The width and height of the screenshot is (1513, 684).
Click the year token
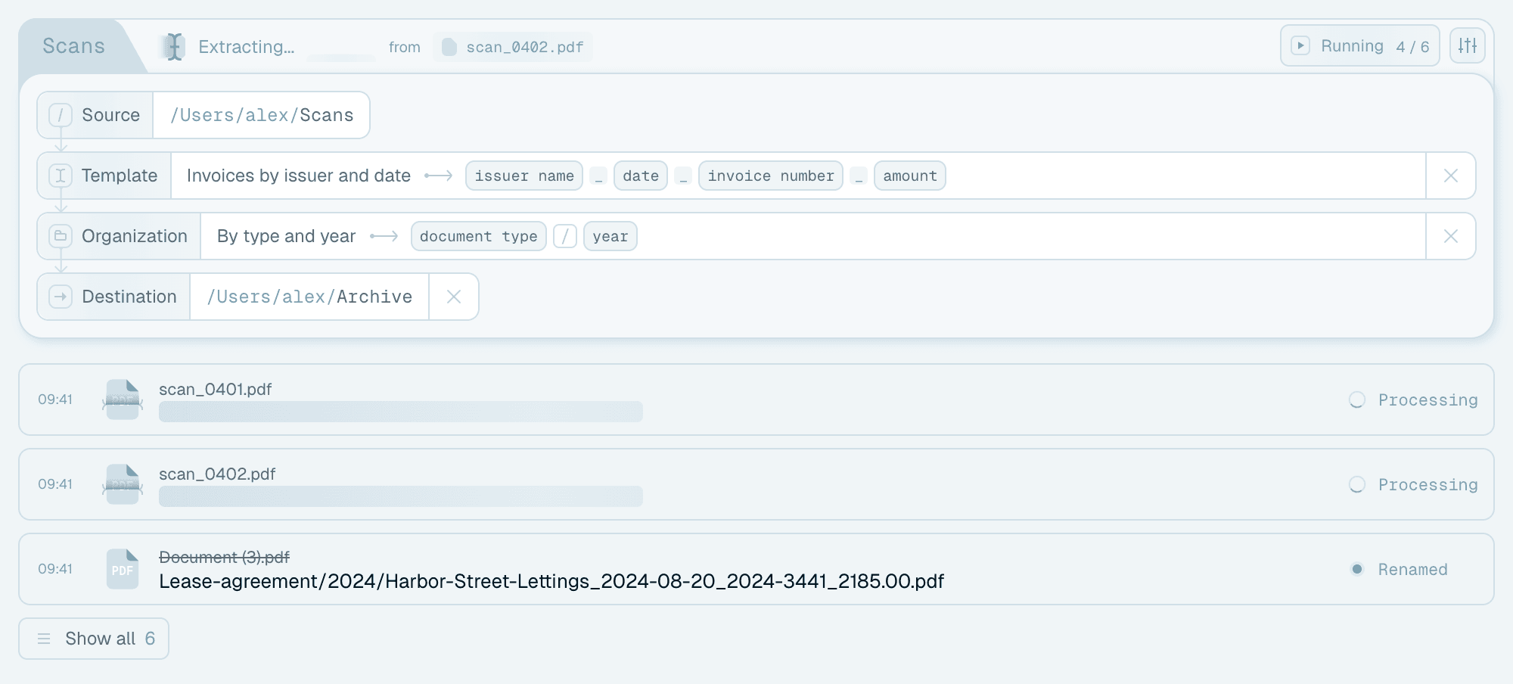coord(610,236)
